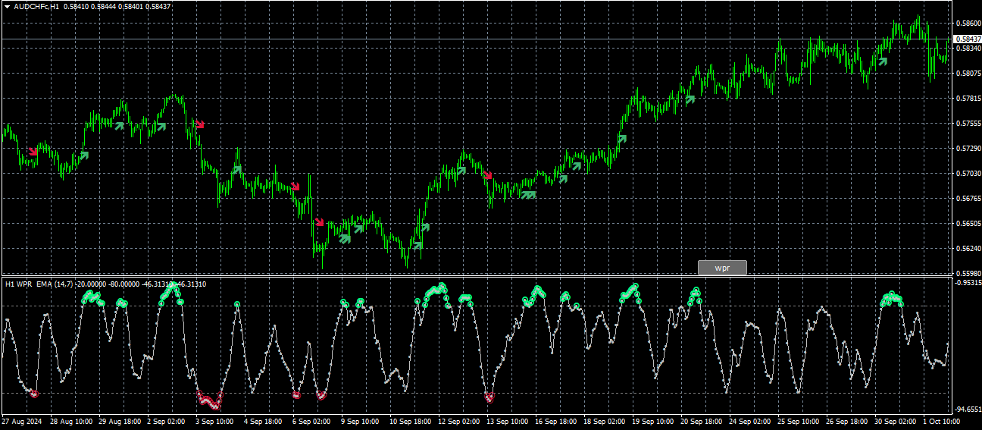
Task: Click the 4 Sep 18:00 time label
Action: click(263, 421)
